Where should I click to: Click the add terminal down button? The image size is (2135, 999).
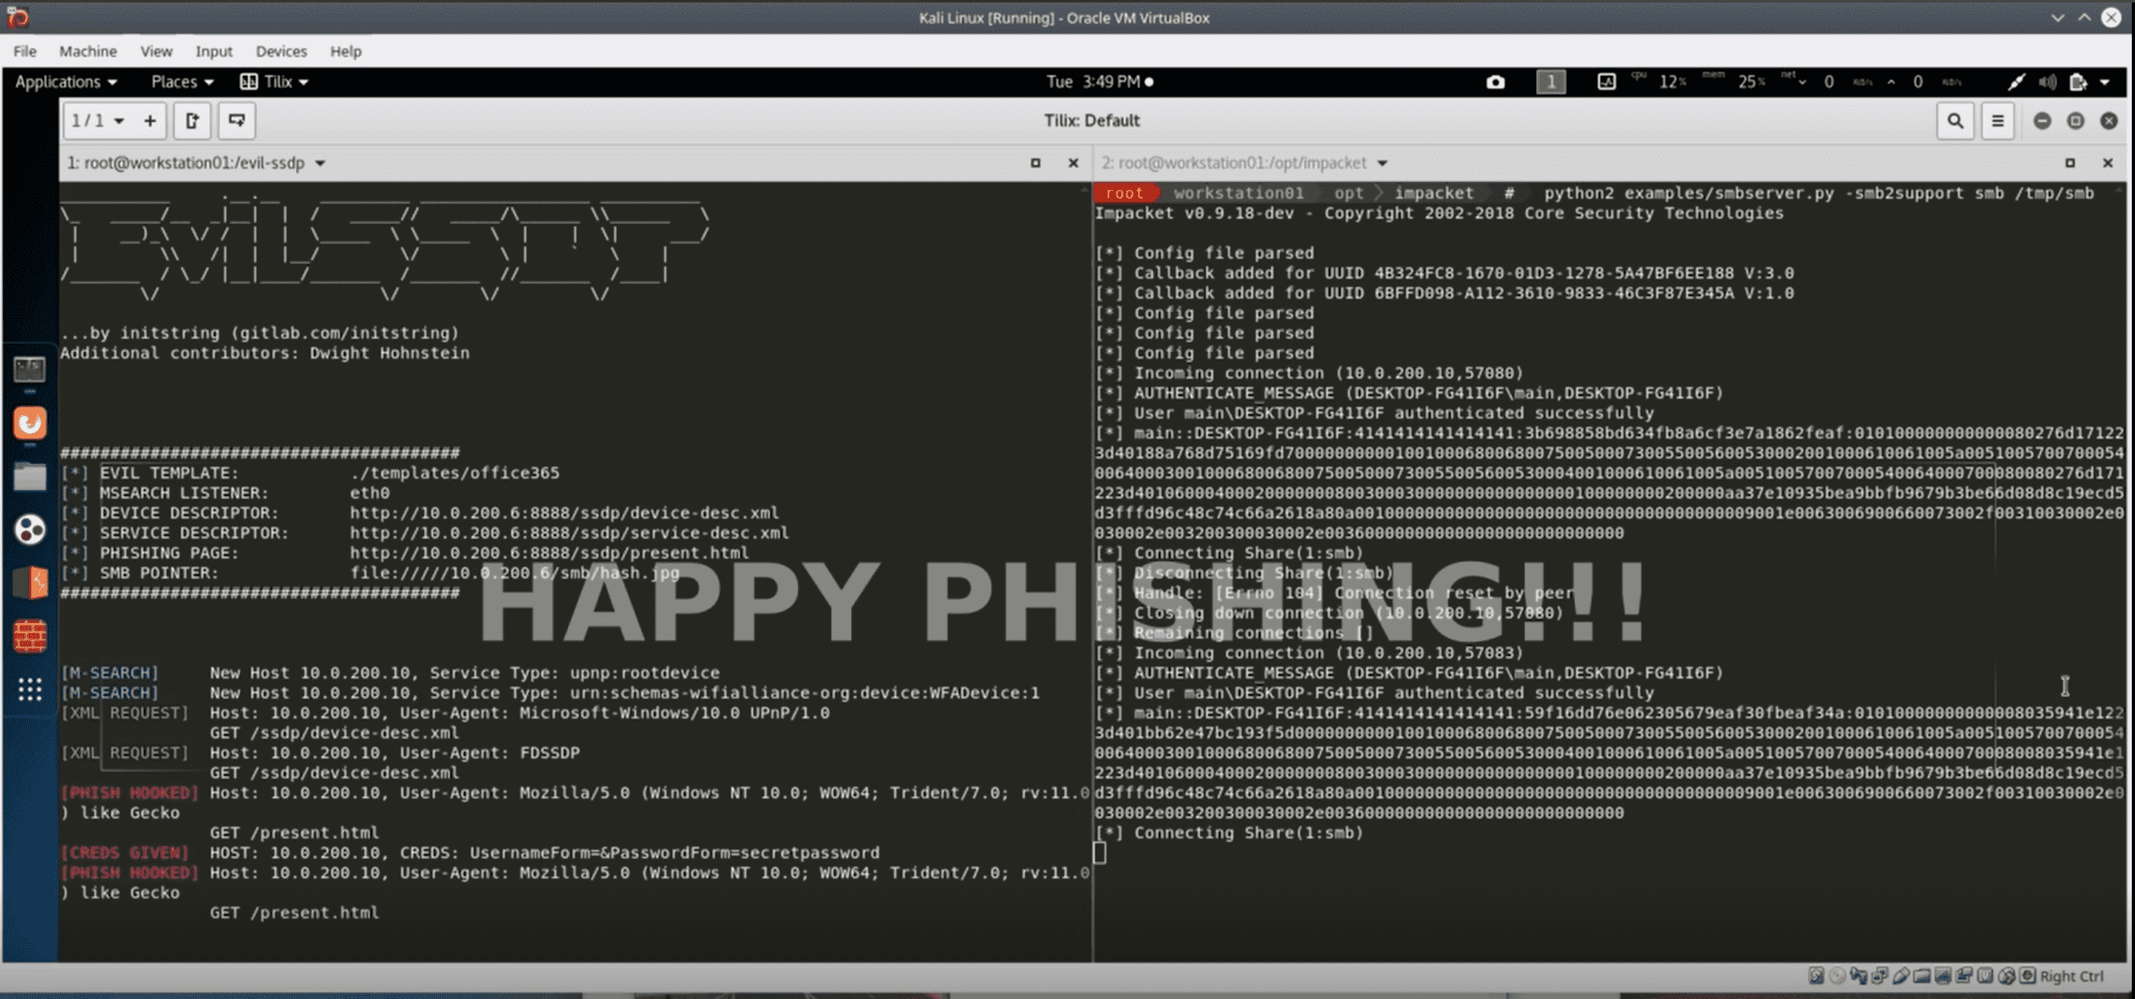[x=237, y=121]
